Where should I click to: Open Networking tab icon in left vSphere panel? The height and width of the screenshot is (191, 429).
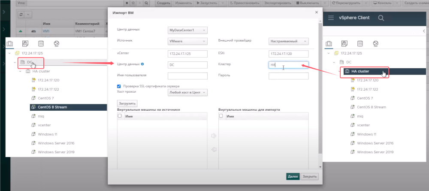[57, 43]
